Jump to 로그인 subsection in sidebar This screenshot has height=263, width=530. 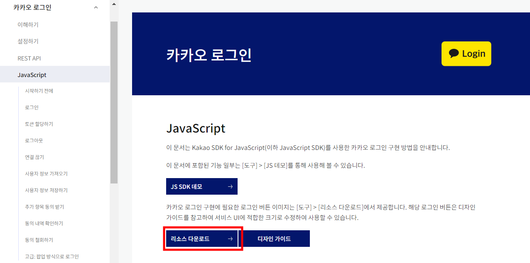32,107
